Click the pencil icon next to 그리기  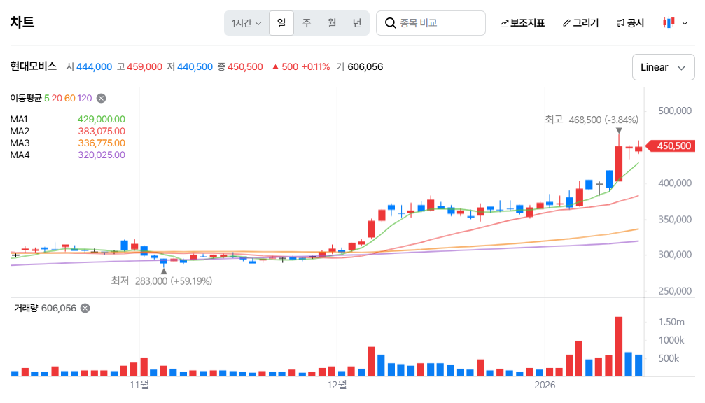click(566, 23)
